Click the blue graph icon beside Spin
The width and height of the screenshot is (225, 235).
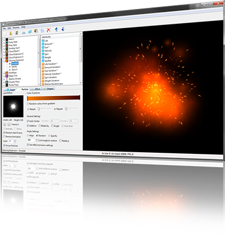[x=43, y=54]
